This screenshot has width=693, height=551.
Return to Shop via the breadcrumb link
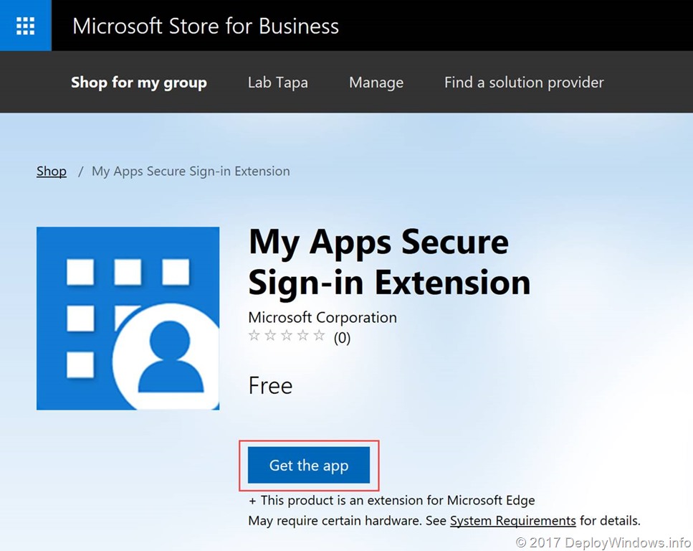tap(51, 171)
